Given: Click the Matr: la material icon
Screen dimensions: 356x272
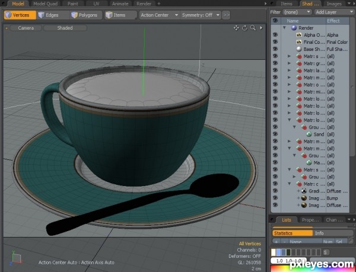Looking at the screenshot, I should [x=299, y=71].
